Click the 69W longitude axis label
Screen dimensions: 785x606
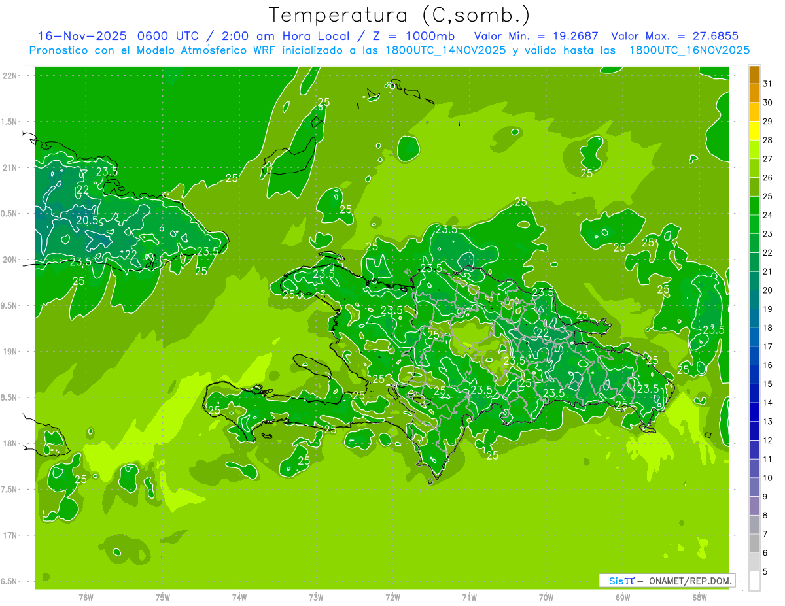coord(622,598)
